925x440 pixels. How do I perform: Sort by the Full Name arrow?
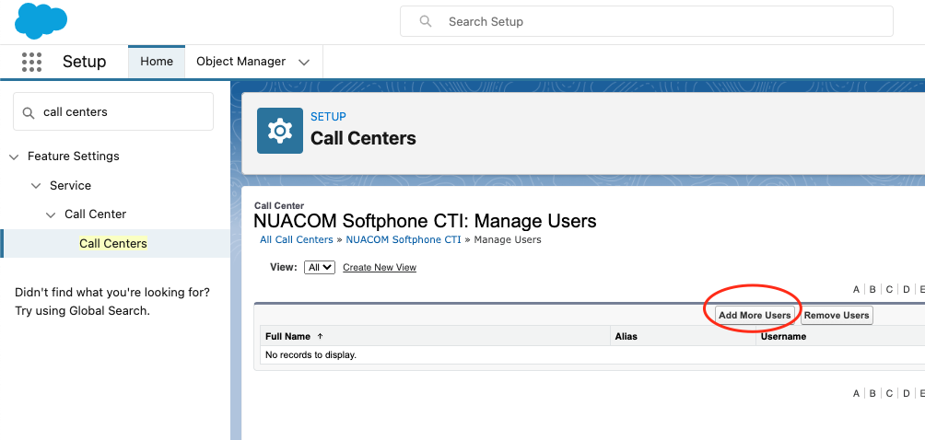click(x=321, y=336)
